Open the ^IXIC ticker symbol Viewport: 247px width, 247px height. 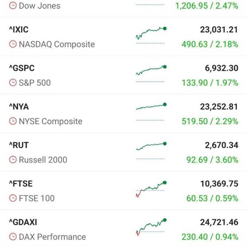[x=19, y=30]
